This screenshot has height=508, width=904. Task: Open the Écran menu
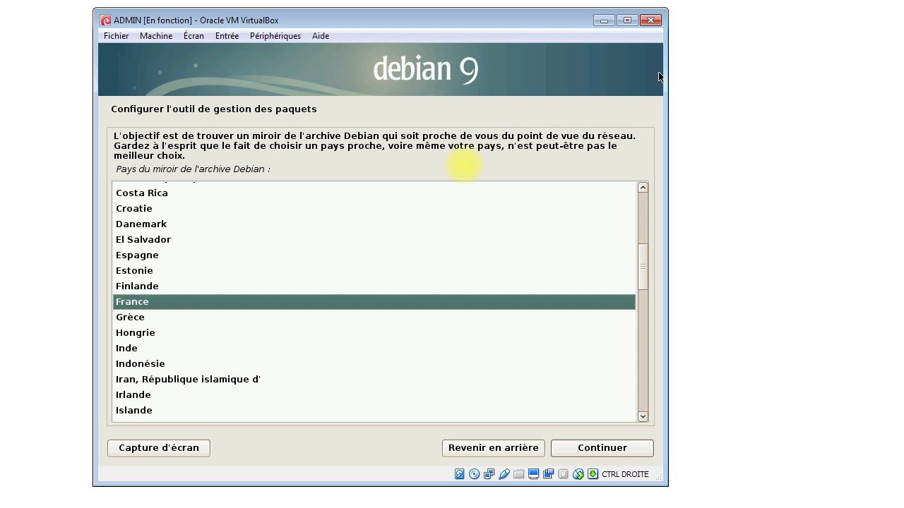(x=194, y=36)
